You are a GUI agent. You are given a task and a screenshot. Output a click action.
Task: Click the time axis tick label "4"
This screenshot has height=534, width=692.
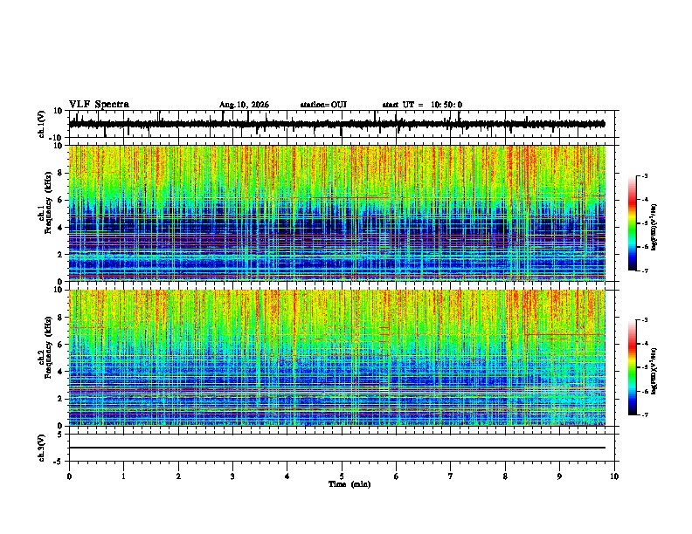(287, 476)
